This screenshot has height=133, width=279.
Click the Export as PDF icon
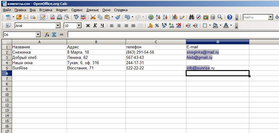tap(52, 17)
